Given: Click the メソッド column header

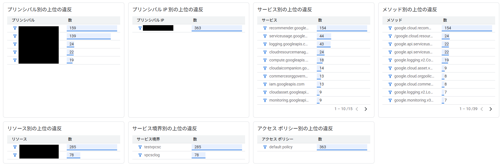Looking at the screenshot, I should click(x=395, y=20).
